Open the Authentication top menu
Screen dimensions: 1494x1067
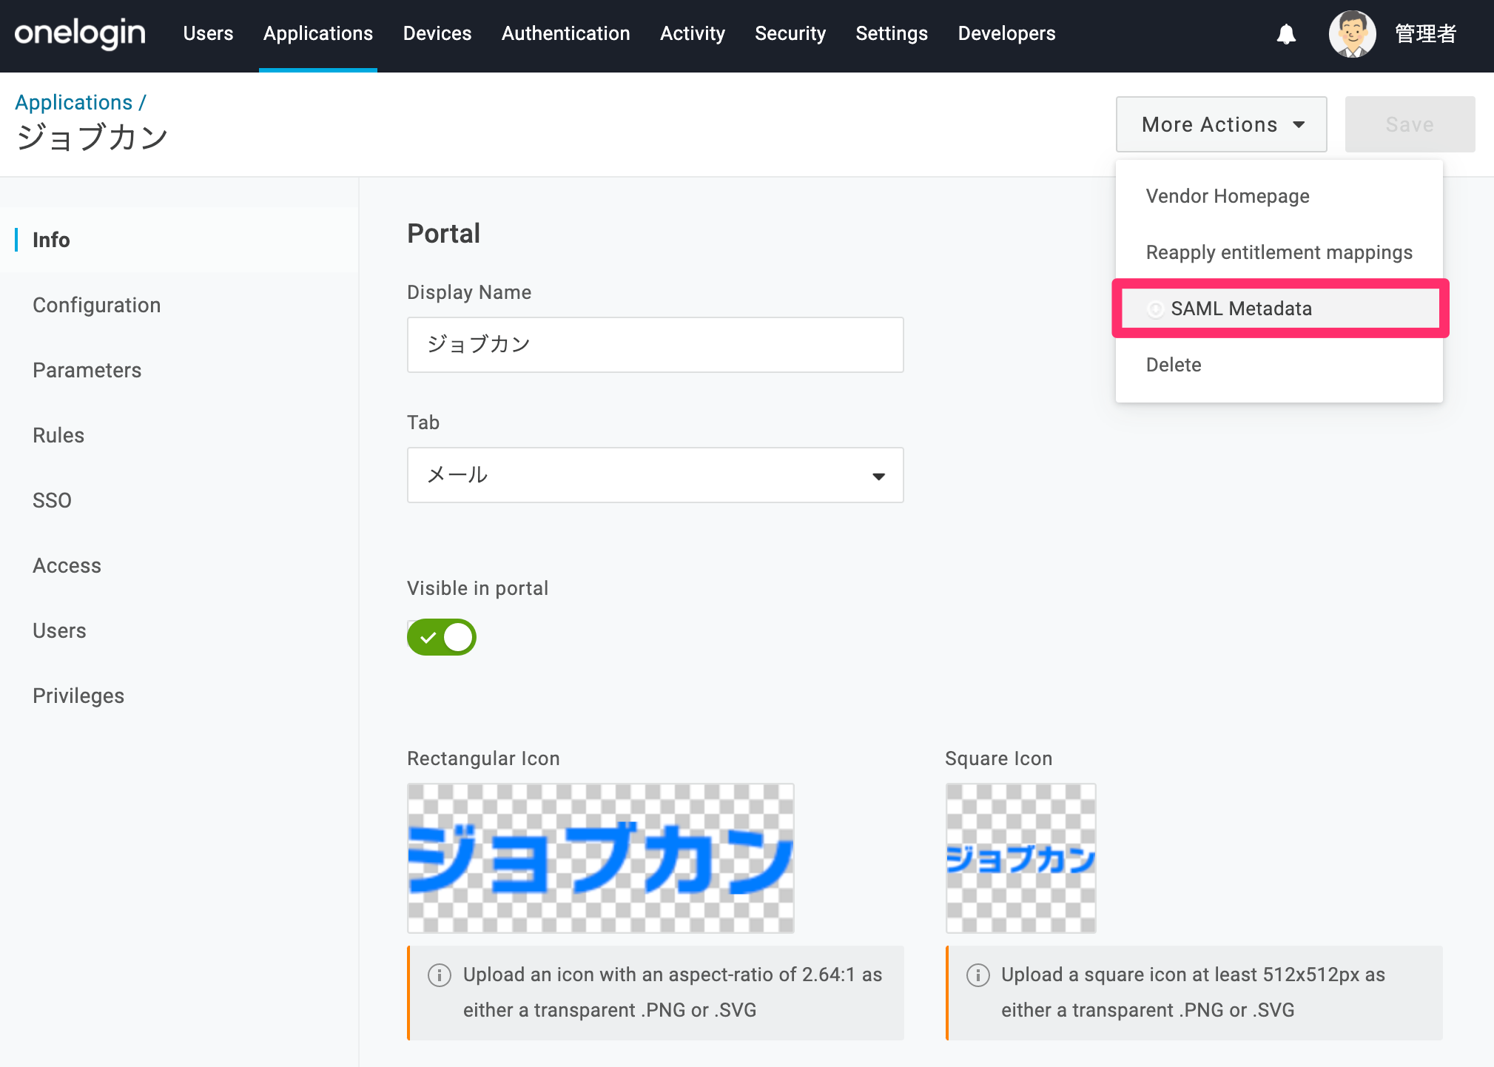[565, 33]
